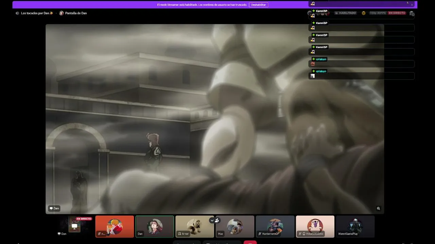The width and height of the screenshot is (435, 244).
Task: Select the muted orange-haired participant tile
Action: click(115, 226)
